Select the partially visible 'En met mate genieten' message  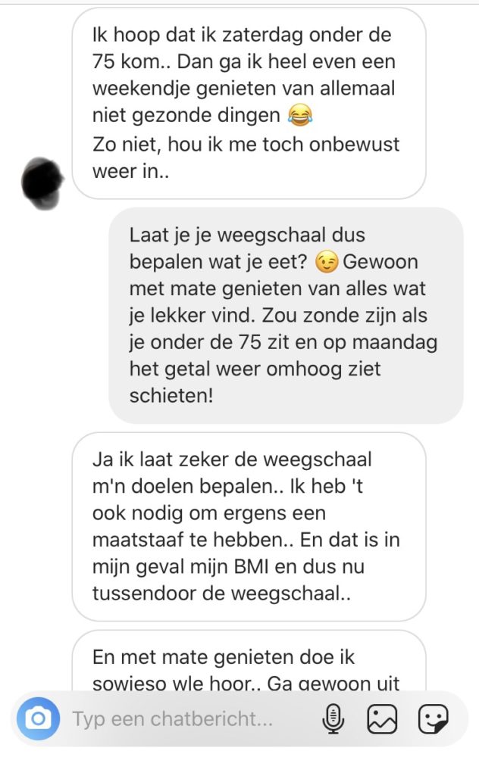click(x=249, y=662)
